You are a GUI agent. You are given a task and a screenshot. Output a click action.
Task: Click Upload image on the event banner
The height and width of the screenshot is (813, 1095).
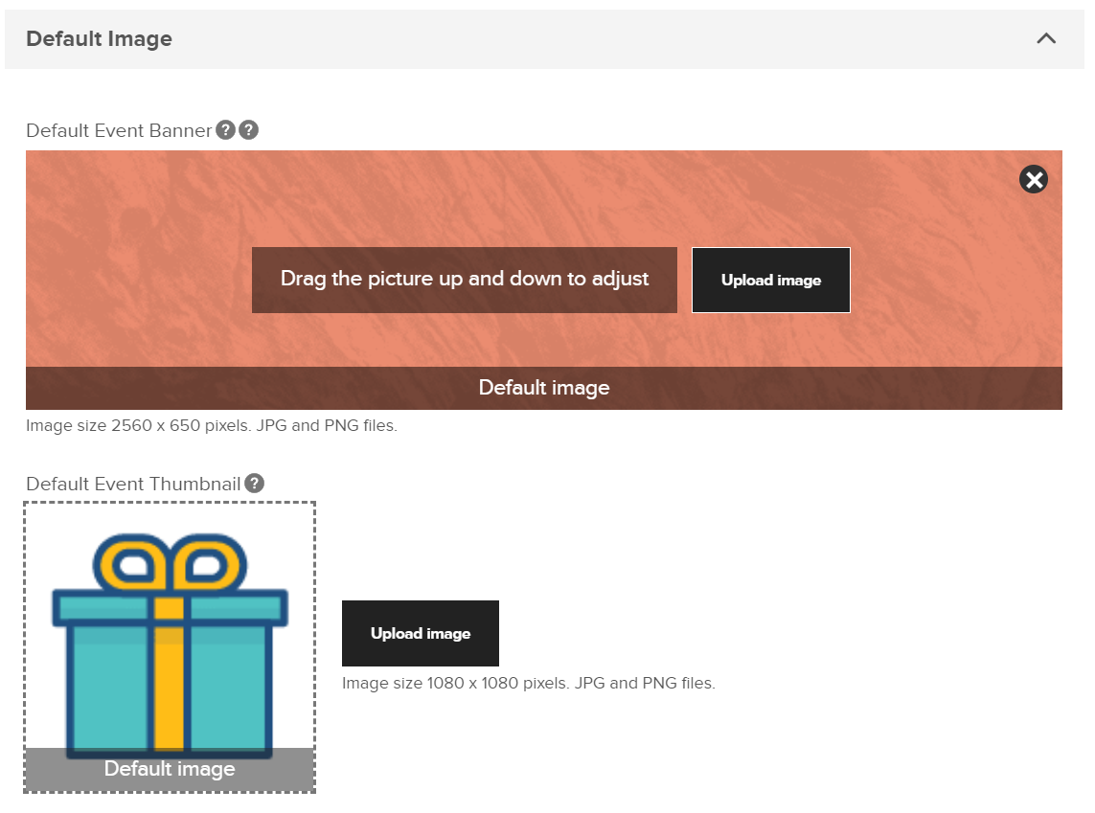tap(771, 280)
